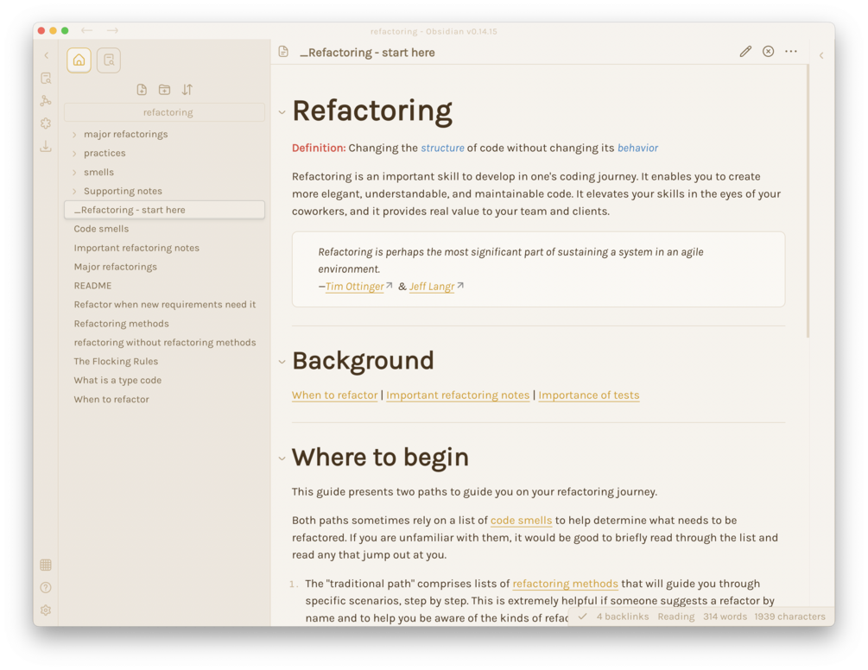Open the table grid icon in ribbon

coord(46,565)
